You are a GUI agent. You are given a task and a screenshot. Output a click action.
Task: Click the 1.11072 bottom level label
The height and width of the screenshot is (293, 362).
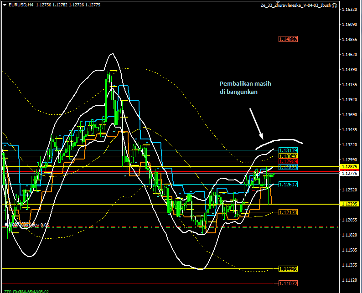288,283
